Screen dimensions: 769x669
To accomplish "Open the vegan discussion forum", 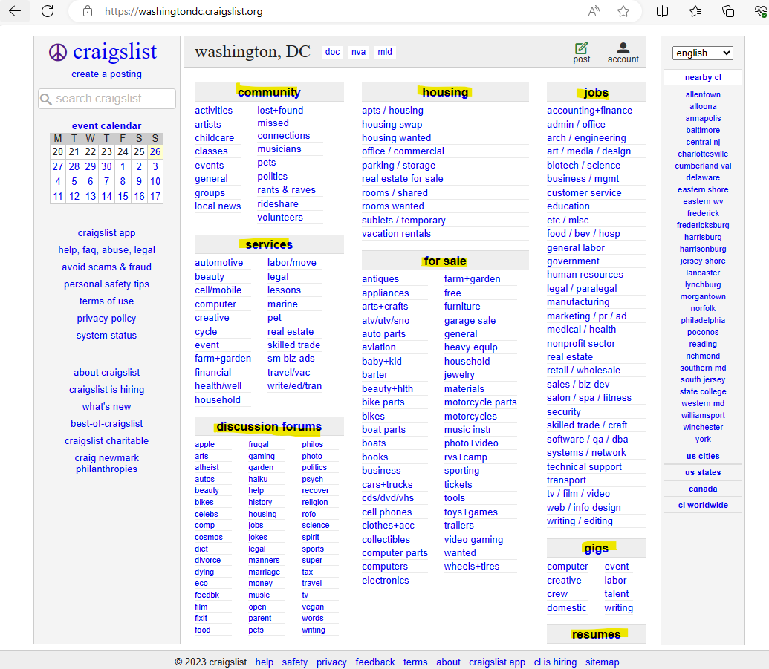I will click(312, 607).
